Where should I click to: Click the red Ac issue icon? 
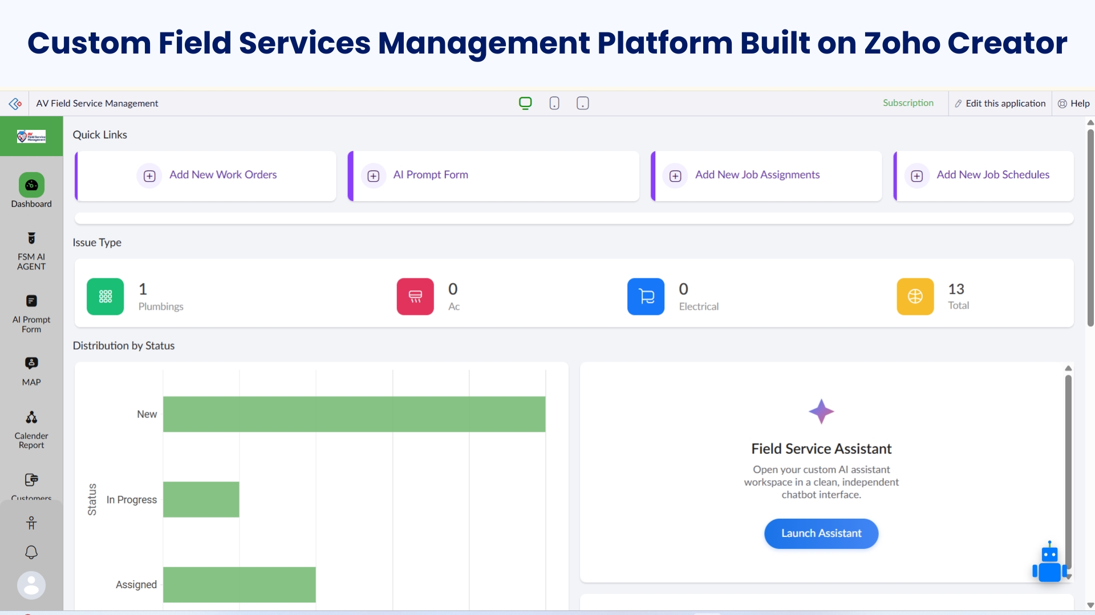(x=415, y=296)
